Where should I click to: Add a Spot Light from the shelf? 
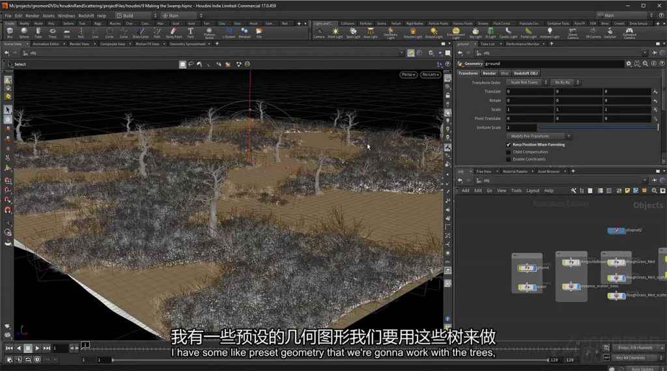point(353,33)
